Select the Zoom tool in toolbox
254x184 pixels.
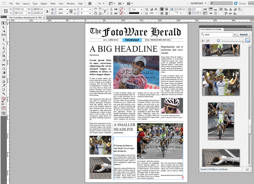(x=3, y=93)
